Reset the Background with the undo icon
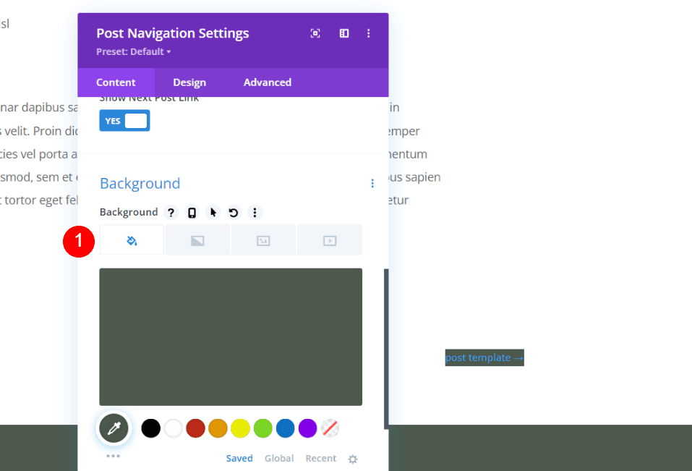Image resolution: width=692 pixels, height=471 pixels. (234, 213)
